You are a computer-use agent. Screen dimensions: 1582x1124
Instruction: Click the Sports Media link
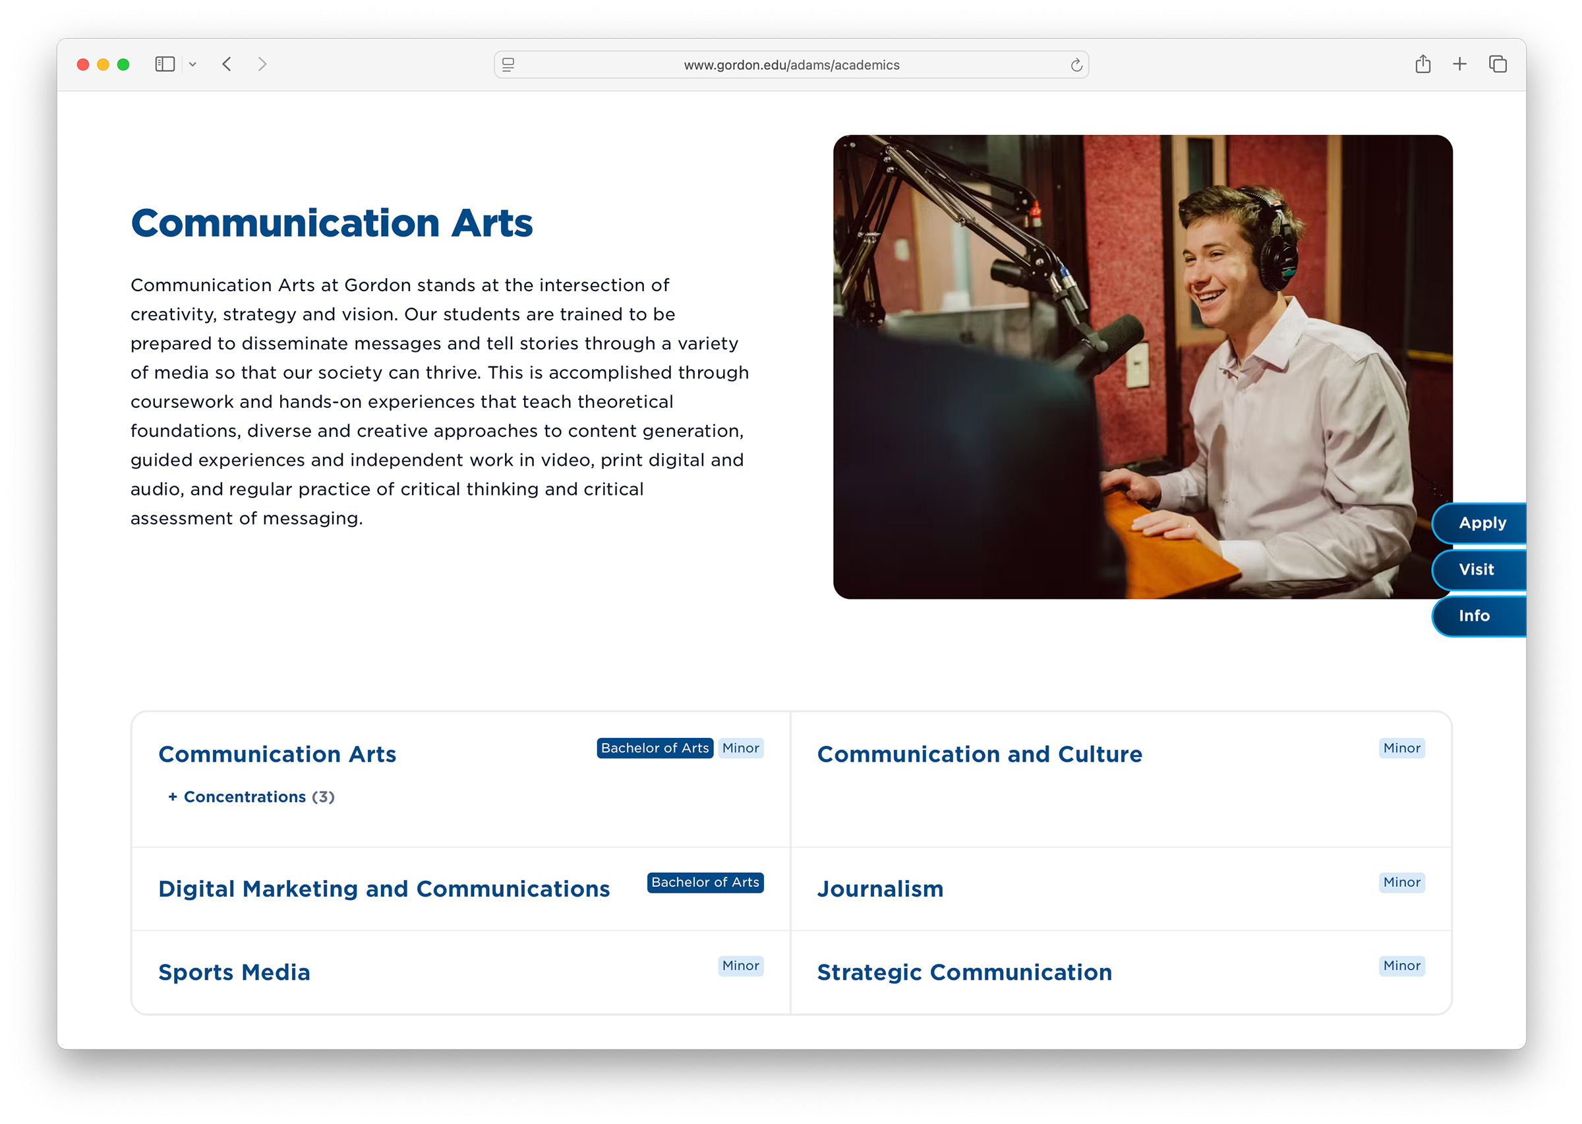pyautogui.click(x=234, y=972)
